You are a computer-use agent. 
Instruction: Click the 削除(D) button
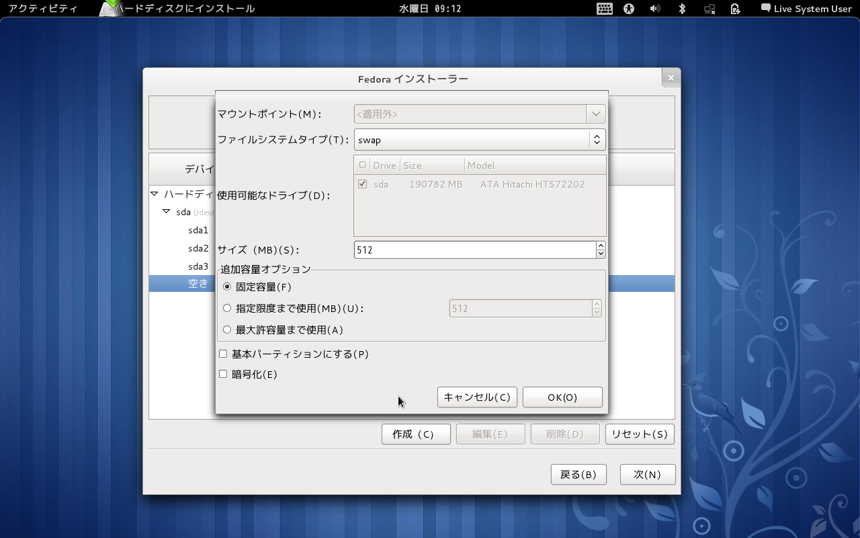tap(565, 434)
